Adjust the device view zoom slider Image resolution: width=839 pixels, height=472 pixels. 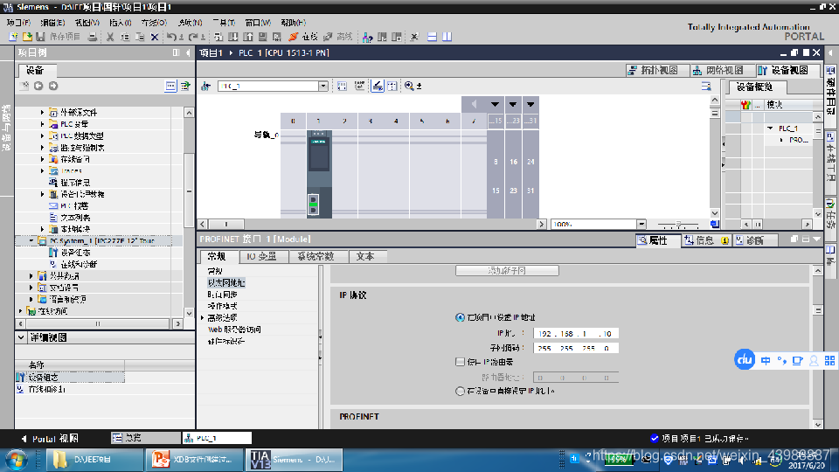[x=678, y=225]
